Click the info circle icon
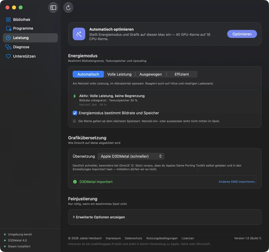Viewport: 269px width, 252px height. 74,121
